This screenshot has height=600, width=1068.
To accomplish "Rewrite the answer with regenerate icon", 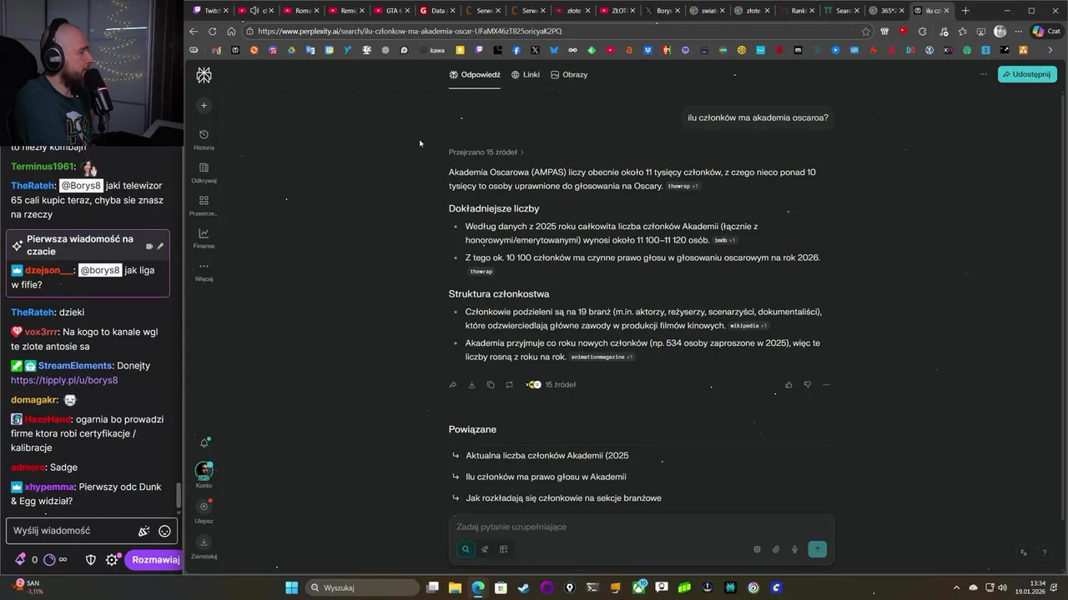I will tap(509, 385).
